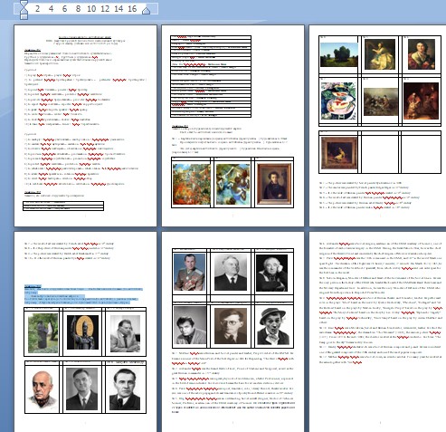Screen dimensions: 446x432
Task: Select the dark Rembrandt-style red painting
Action: (x=421, y=101)
